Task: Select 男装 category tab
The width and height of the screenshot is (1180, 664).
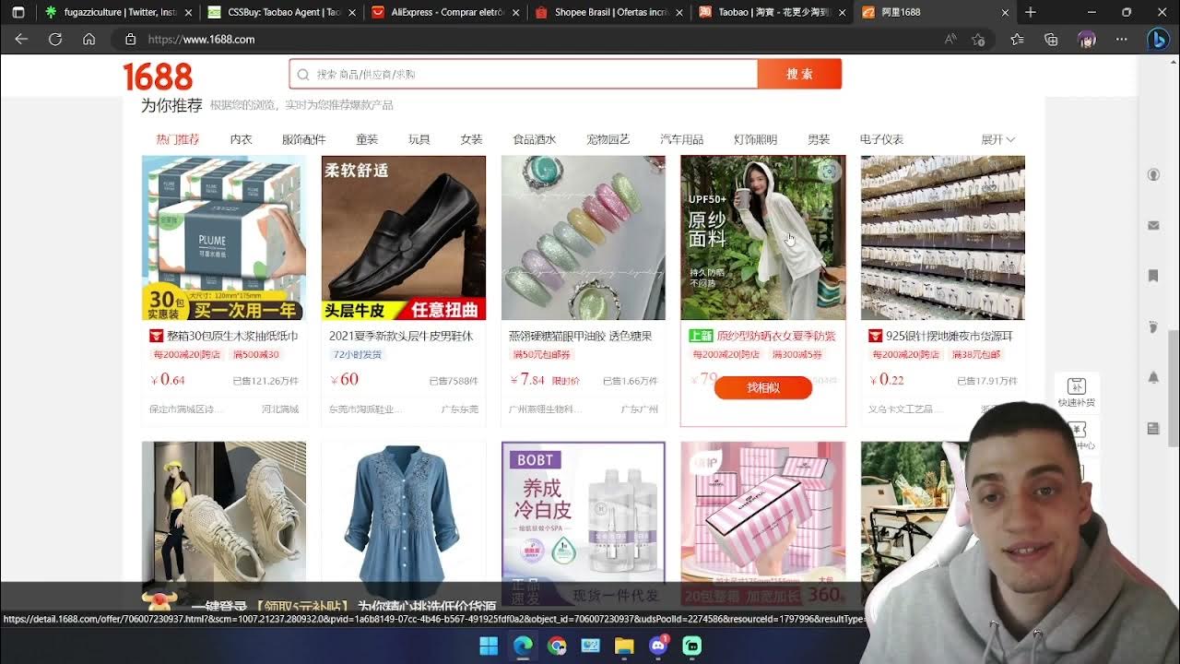Action: pos(819,139)
